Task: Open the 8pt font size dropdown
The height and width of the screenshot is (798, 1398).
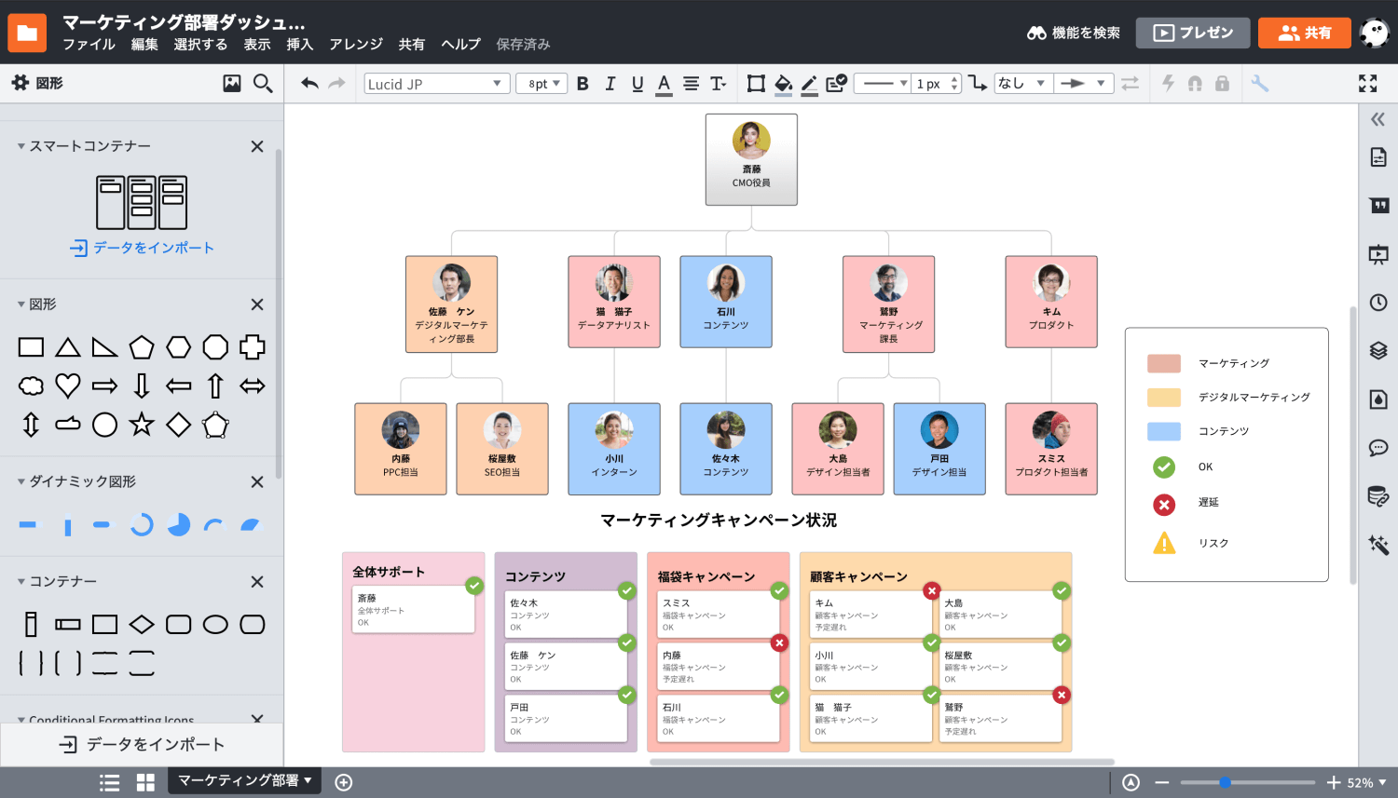Action: [541, 83]
